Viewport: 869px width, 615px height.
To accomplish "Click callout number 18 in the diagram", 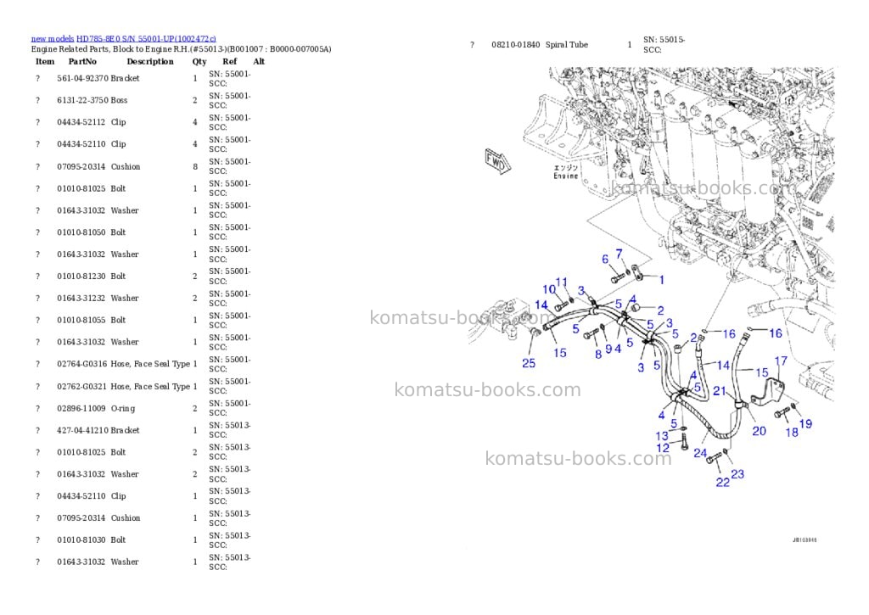I will coord(792,432).
